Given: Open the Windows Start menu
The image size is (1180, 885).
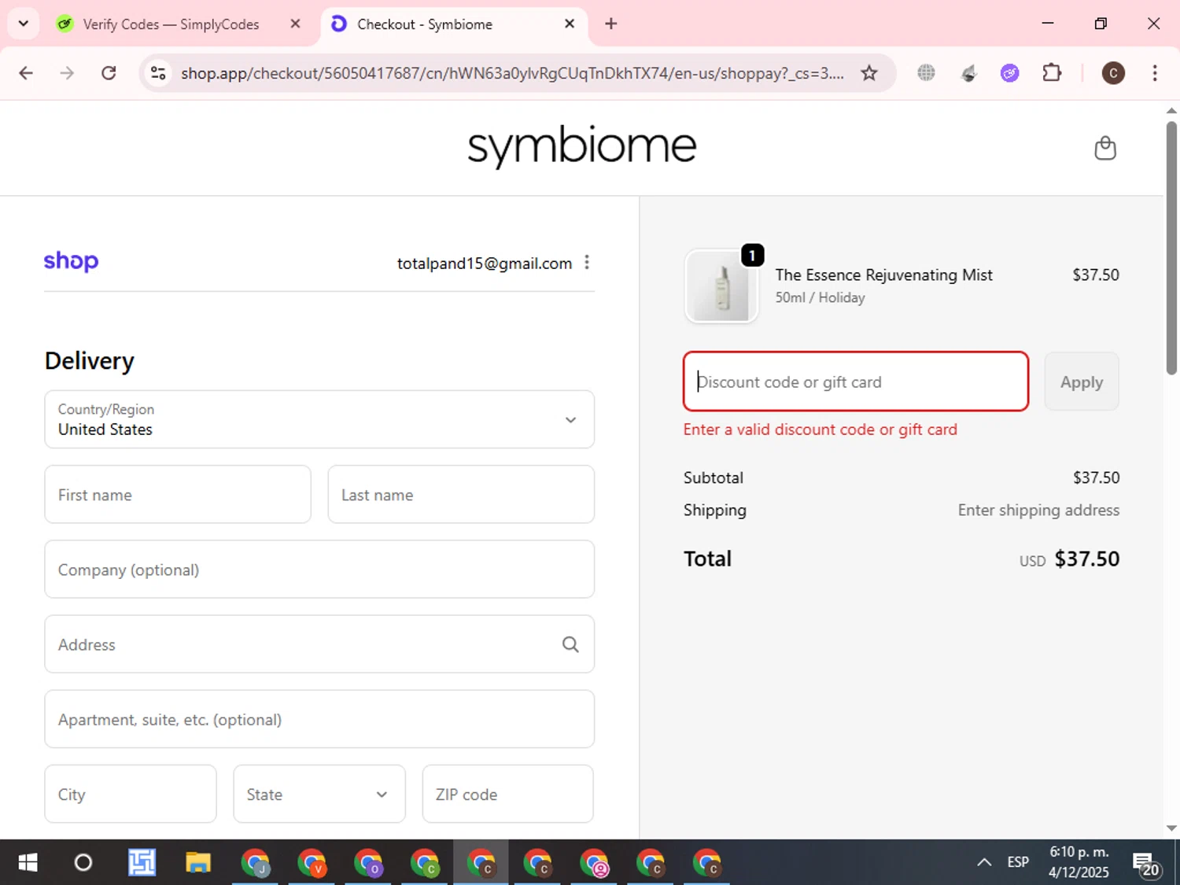Looking at the screenshot, I should tap(28, 863).
